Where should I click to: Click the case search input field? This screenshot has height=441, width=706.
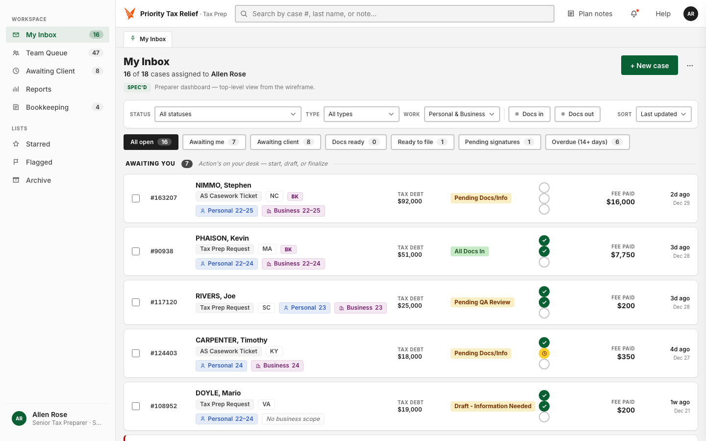395,14
